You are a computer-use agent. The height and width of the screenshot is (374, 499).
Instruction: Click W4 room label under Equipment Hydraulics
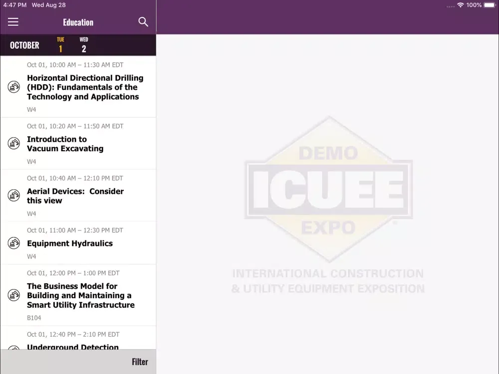tap(31, 256)
